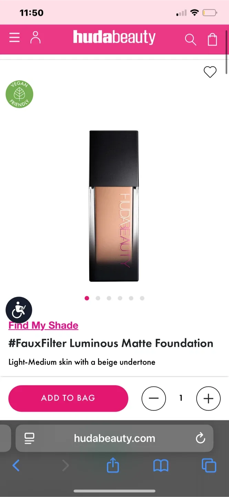Image resolution: width=229 pixels, height=497 pixels.
Task: Jump to the last carousel dot
Action: 142,298
